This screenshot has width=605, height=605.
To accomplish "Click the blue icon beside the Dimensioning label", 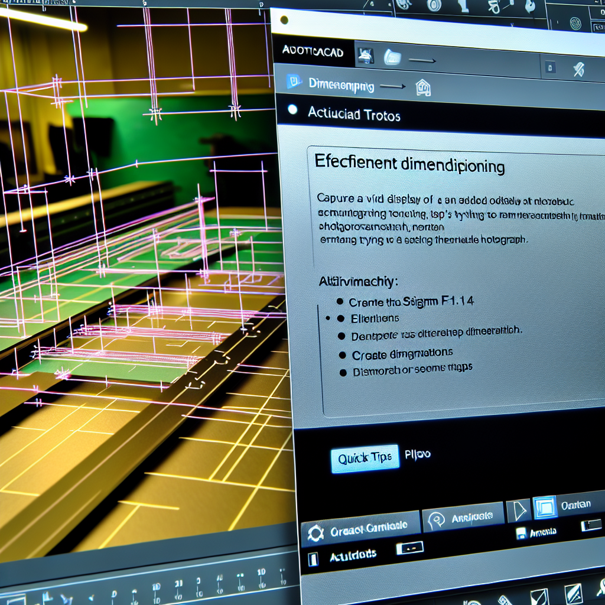I will [x=294, y=82].
